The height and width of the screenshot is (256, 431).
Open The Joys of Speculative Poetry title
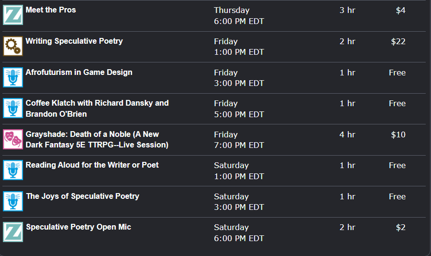(82, 196)
